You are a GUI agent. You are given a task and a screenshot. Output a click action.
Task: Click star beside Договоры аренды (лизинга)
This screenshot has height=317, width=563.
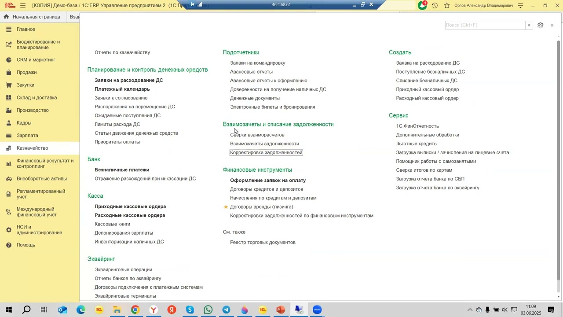point(226,206)
